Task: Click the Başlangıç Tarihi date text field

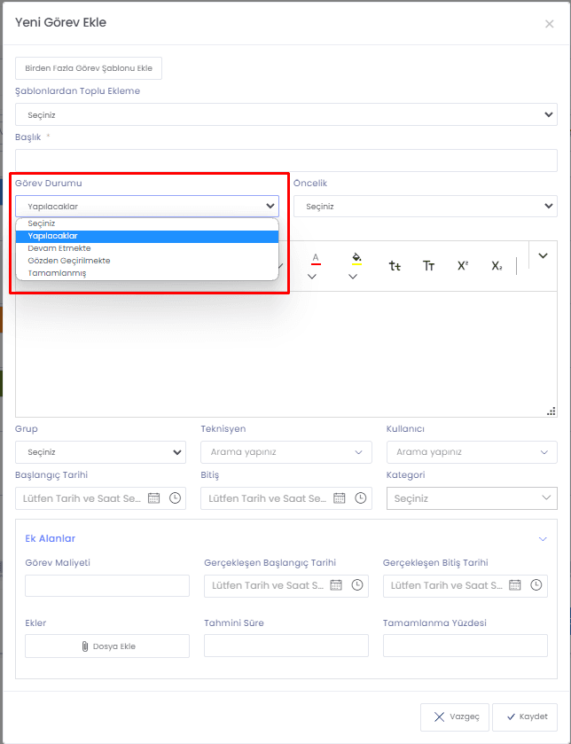Action: pos(82,498)
